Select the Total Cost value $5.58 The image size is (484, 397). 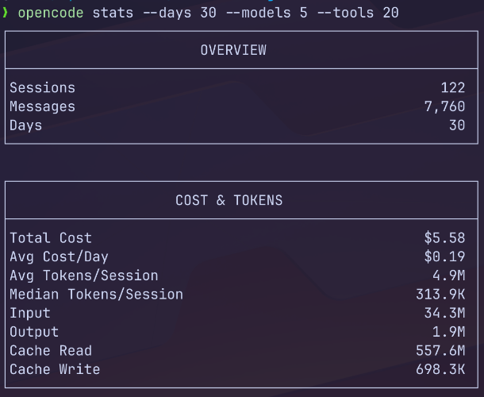(445, 238)
